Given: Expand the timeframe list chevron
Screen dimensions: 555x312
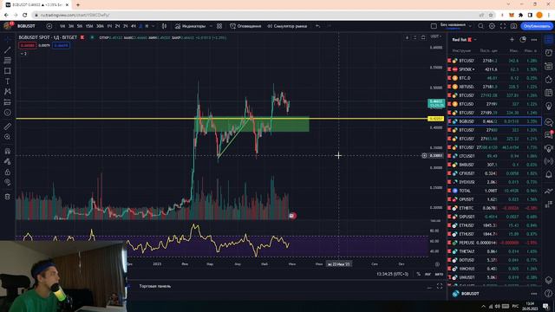Looking at the screenshot, I should [153, 26].
